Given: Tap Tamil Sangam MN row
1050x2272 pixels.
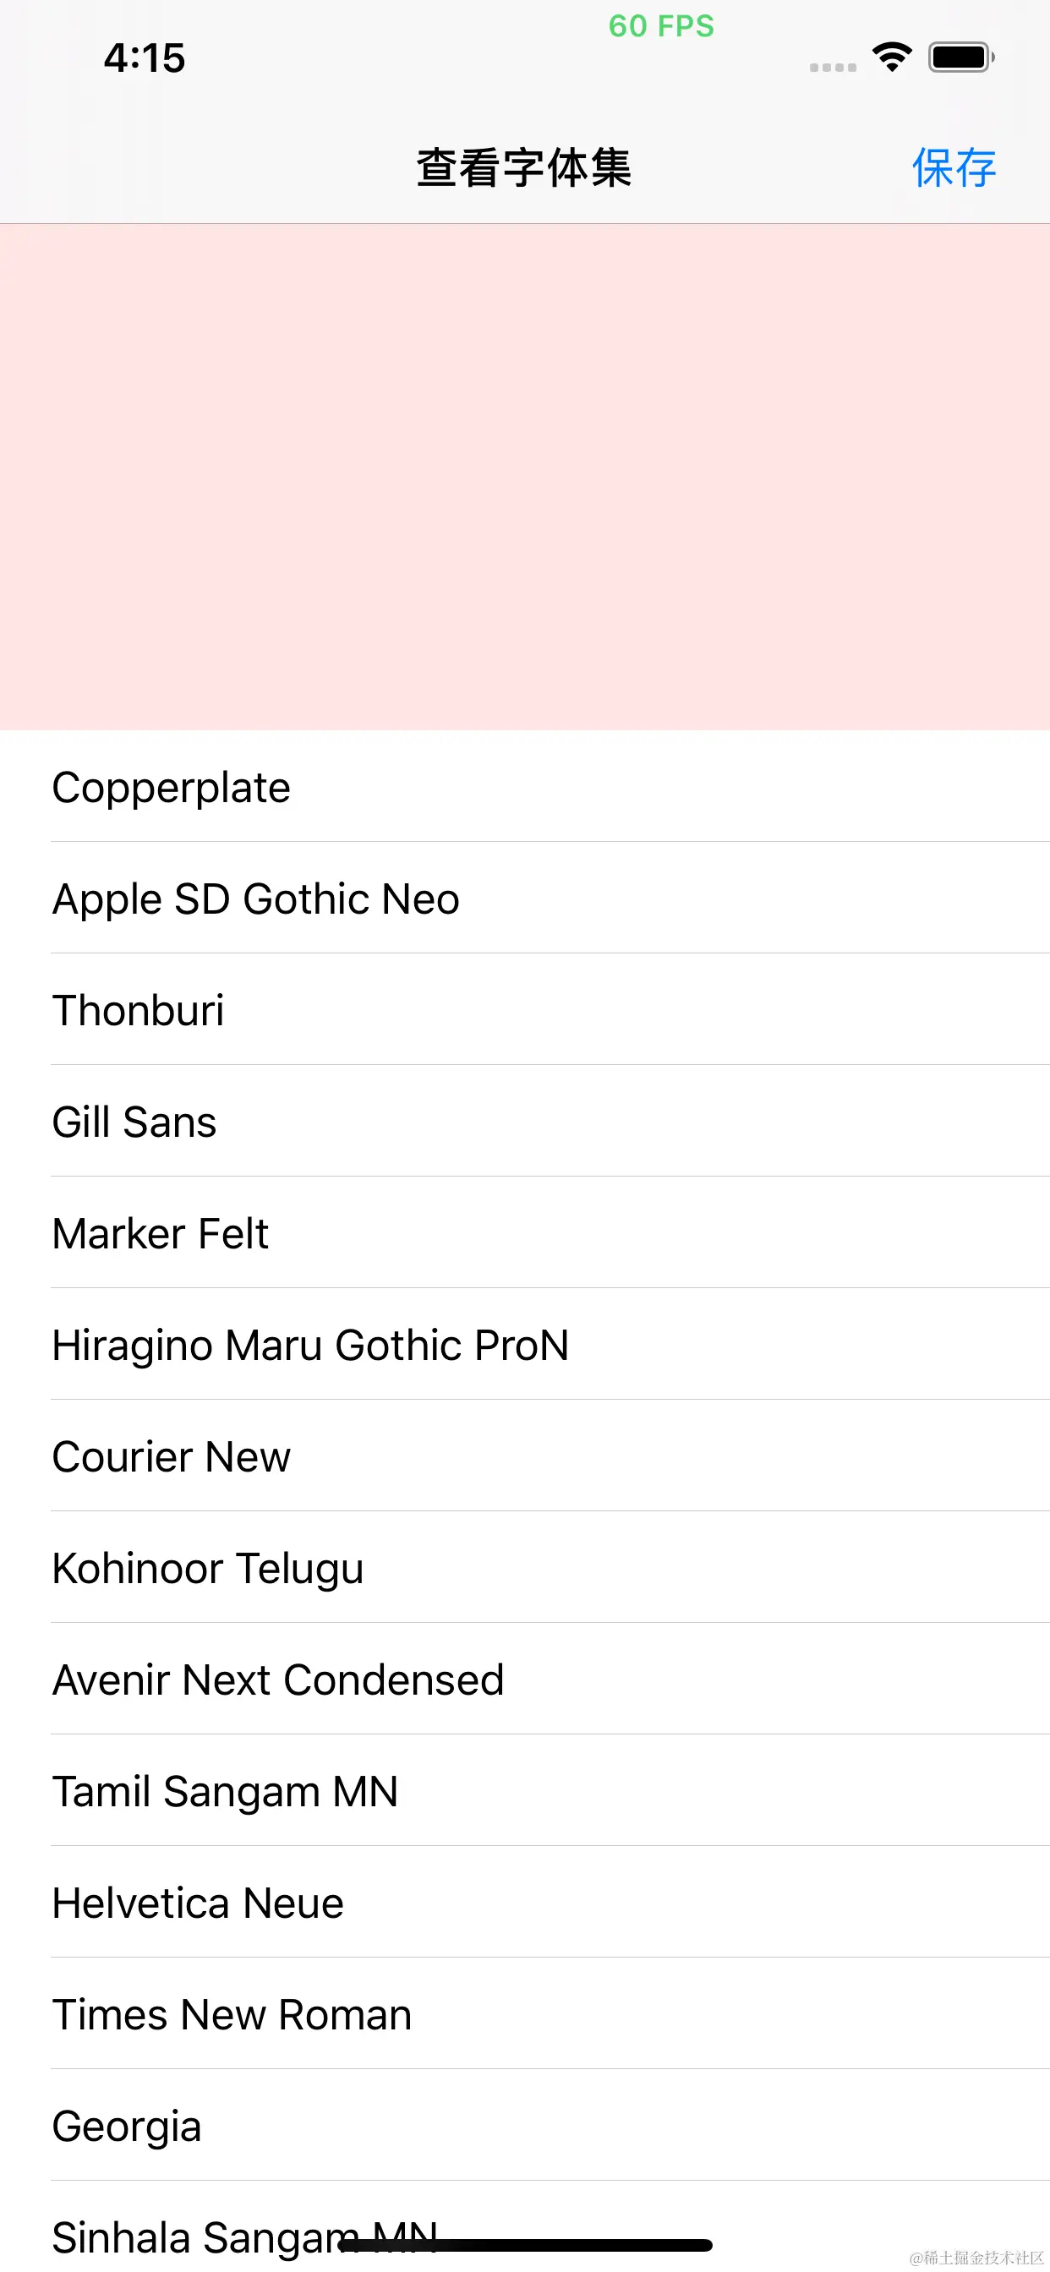Looking at the screenshot, I should [226, 1791].
